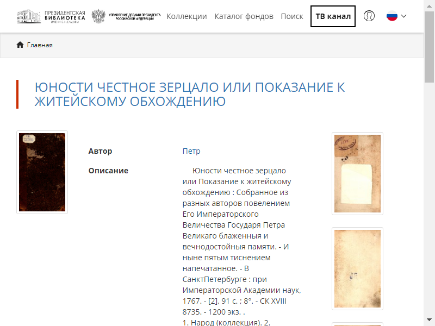
Task: Click the home icon in breadcrumb
Action: (x=20, y=45)
